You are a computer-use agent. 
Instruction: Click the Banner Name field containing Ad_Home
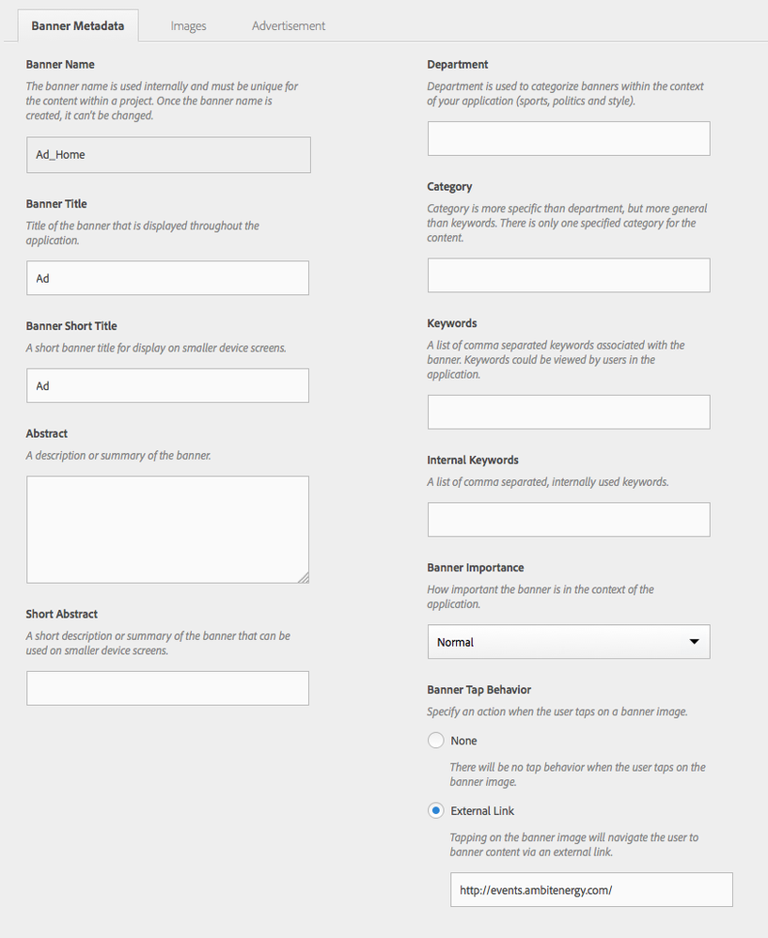167,154
